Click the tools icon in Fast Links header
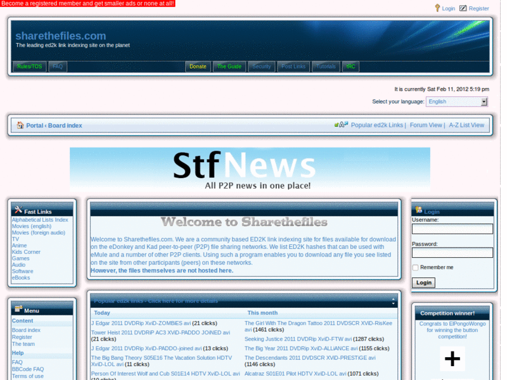This screenshot has width=507, height=380. pos(18,210)
